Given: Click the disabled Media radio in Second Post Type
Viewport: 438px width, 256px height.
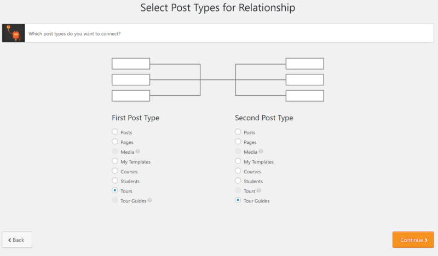Looking at the screenshot, I should click(238, 152).
